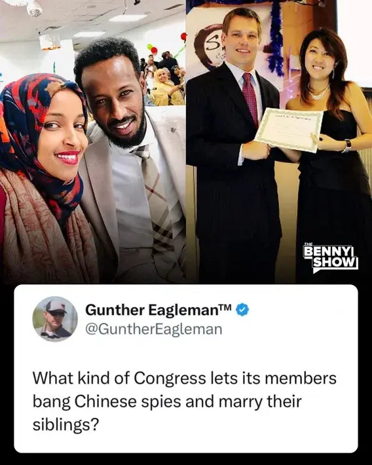Click the certificate being held
This screenshot has width=372, height=465.
tap(289, 130)
